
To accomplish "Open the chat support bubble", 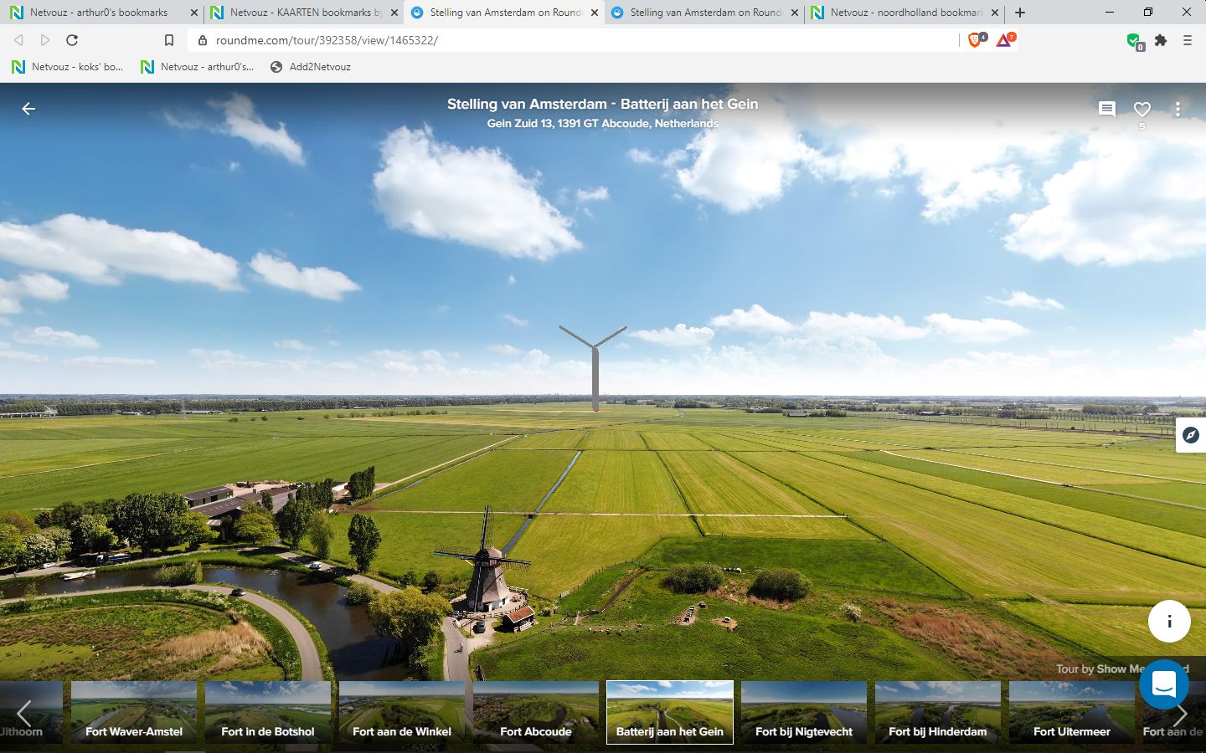I will [1163, 684].
